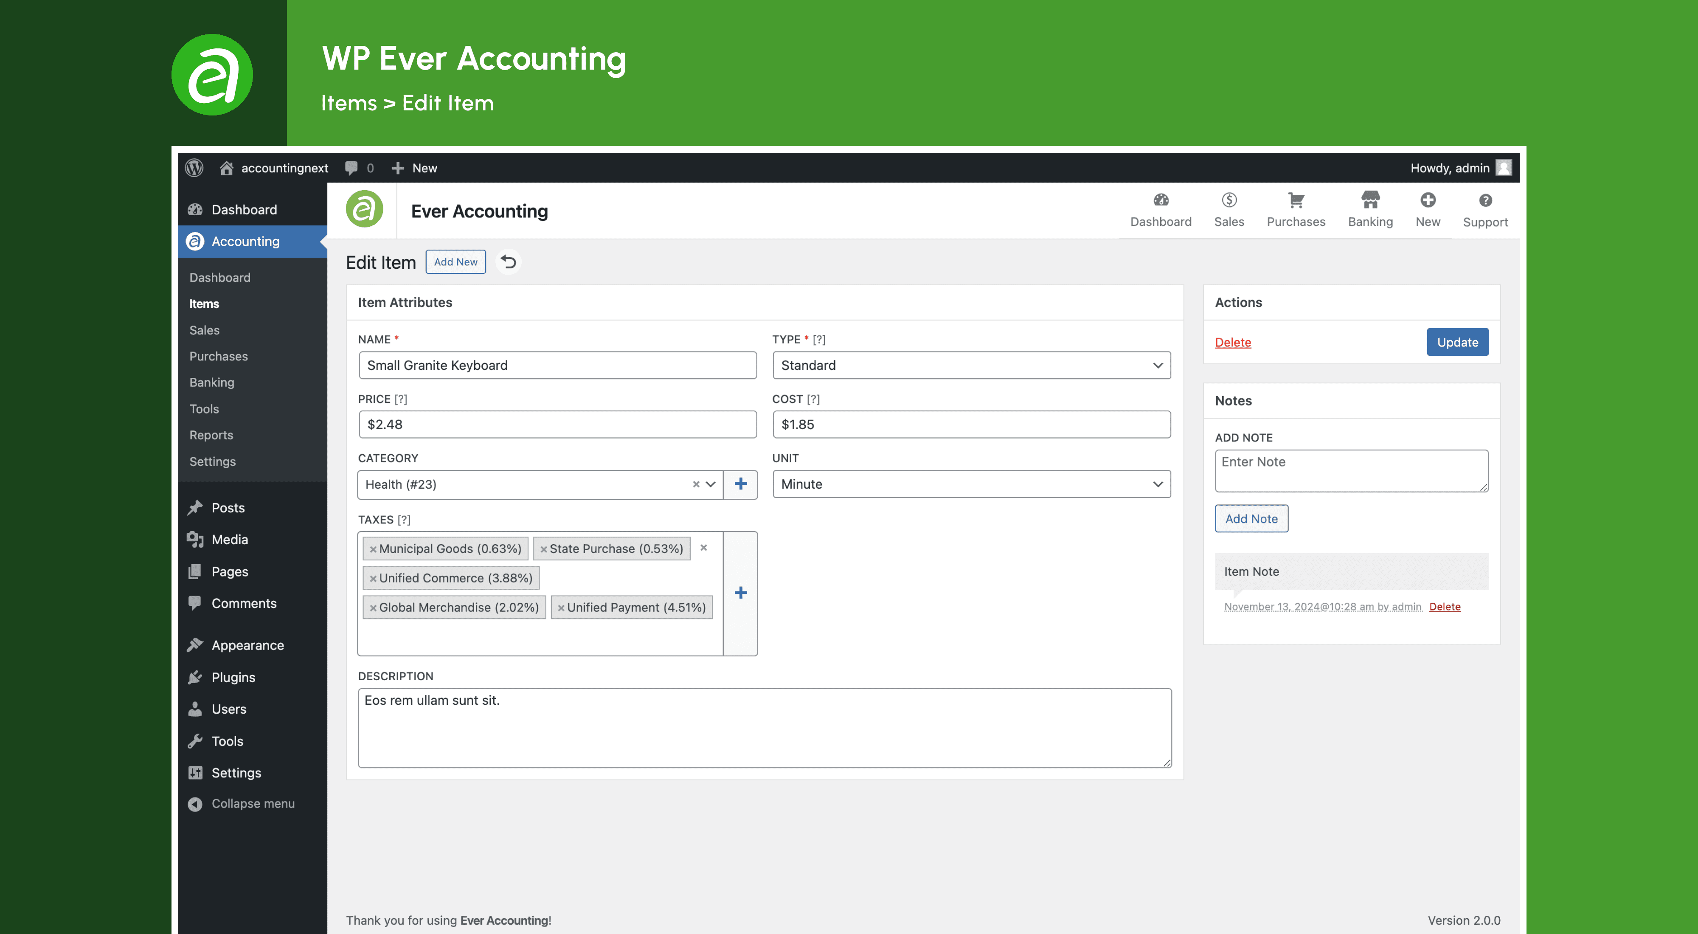The image size is (1698, 934).
Task: Open Sales dollar icon in header
Action: [1229, 200]
